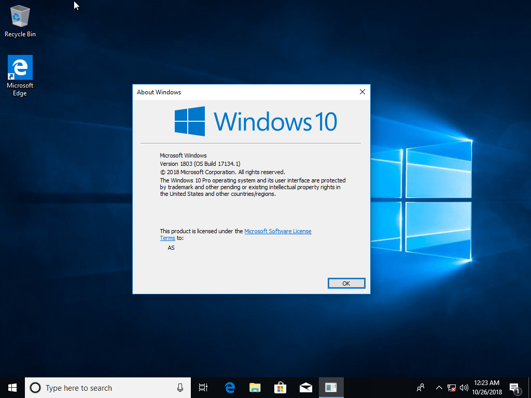Click the network status tray icon
The height and width of the screenshot is (398, 531).
[x=452, y=388]
